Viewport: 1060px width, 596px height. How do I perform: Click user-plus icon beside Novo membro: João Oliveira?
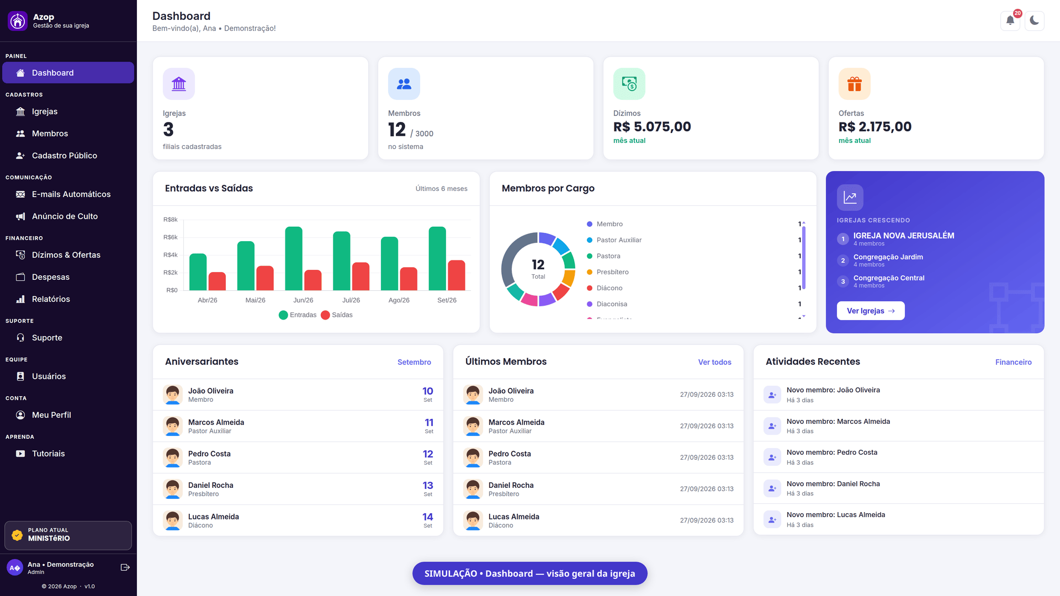[x=772, y=395]
